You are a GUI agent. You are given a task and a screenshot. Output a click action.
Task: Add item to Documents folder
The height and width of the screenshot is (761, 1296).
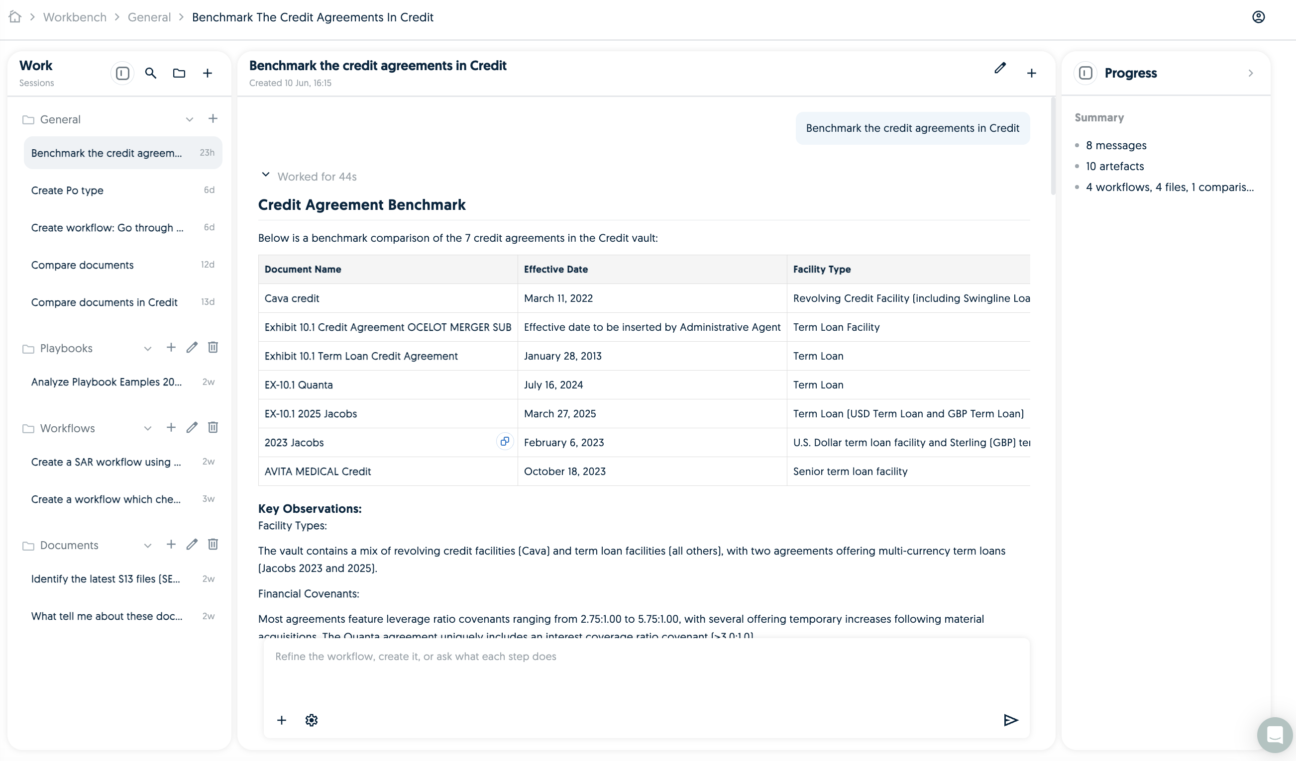[171, 544]
